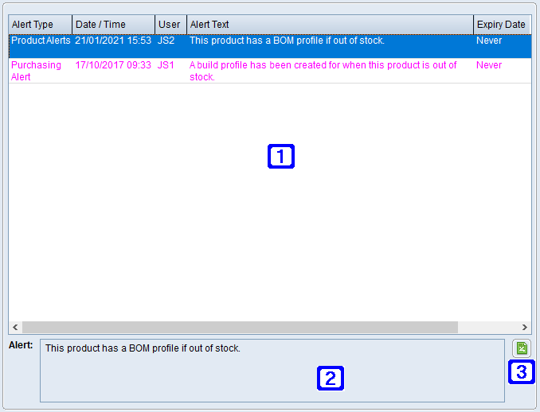Screen dimensions: 540x412
Task: Sort by the Date / Time column header
Action: pos(113,25)
